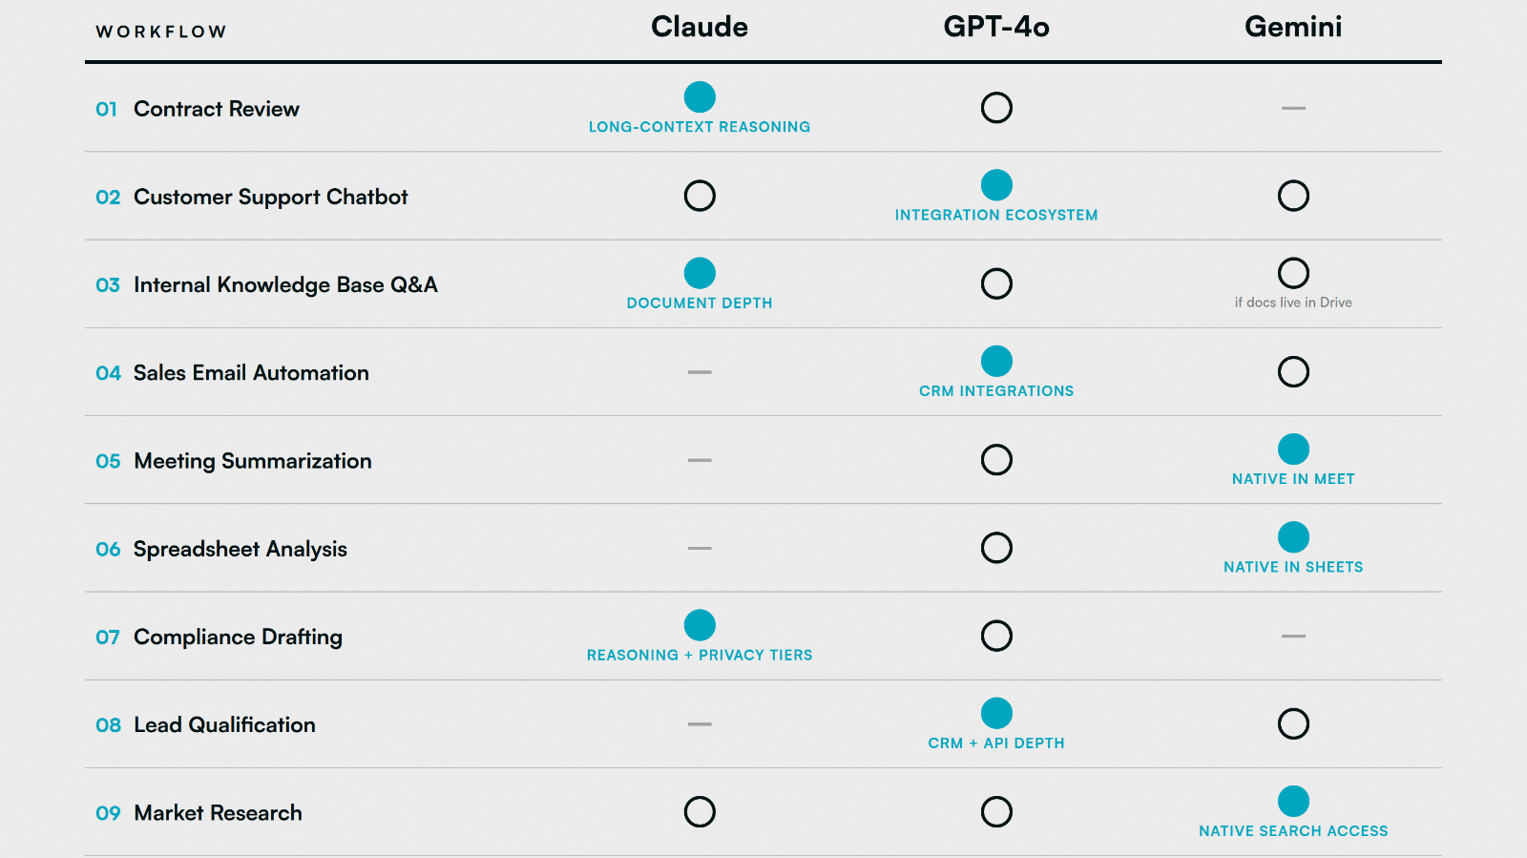Select the filled GPT-4o dot for Customer Support Chatbot
Viewport: 1527px width, 858px height.
pos(996,184)
